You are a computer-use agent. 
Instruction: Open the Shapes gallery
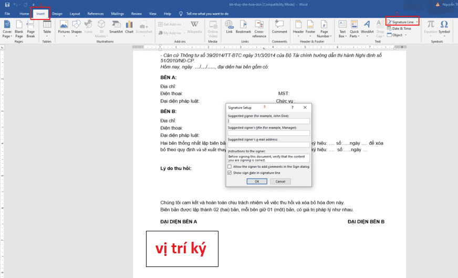tap(76, 29)
